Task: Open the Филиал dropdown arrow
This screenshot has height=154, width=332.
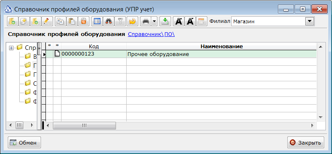Action: point(309,21)
